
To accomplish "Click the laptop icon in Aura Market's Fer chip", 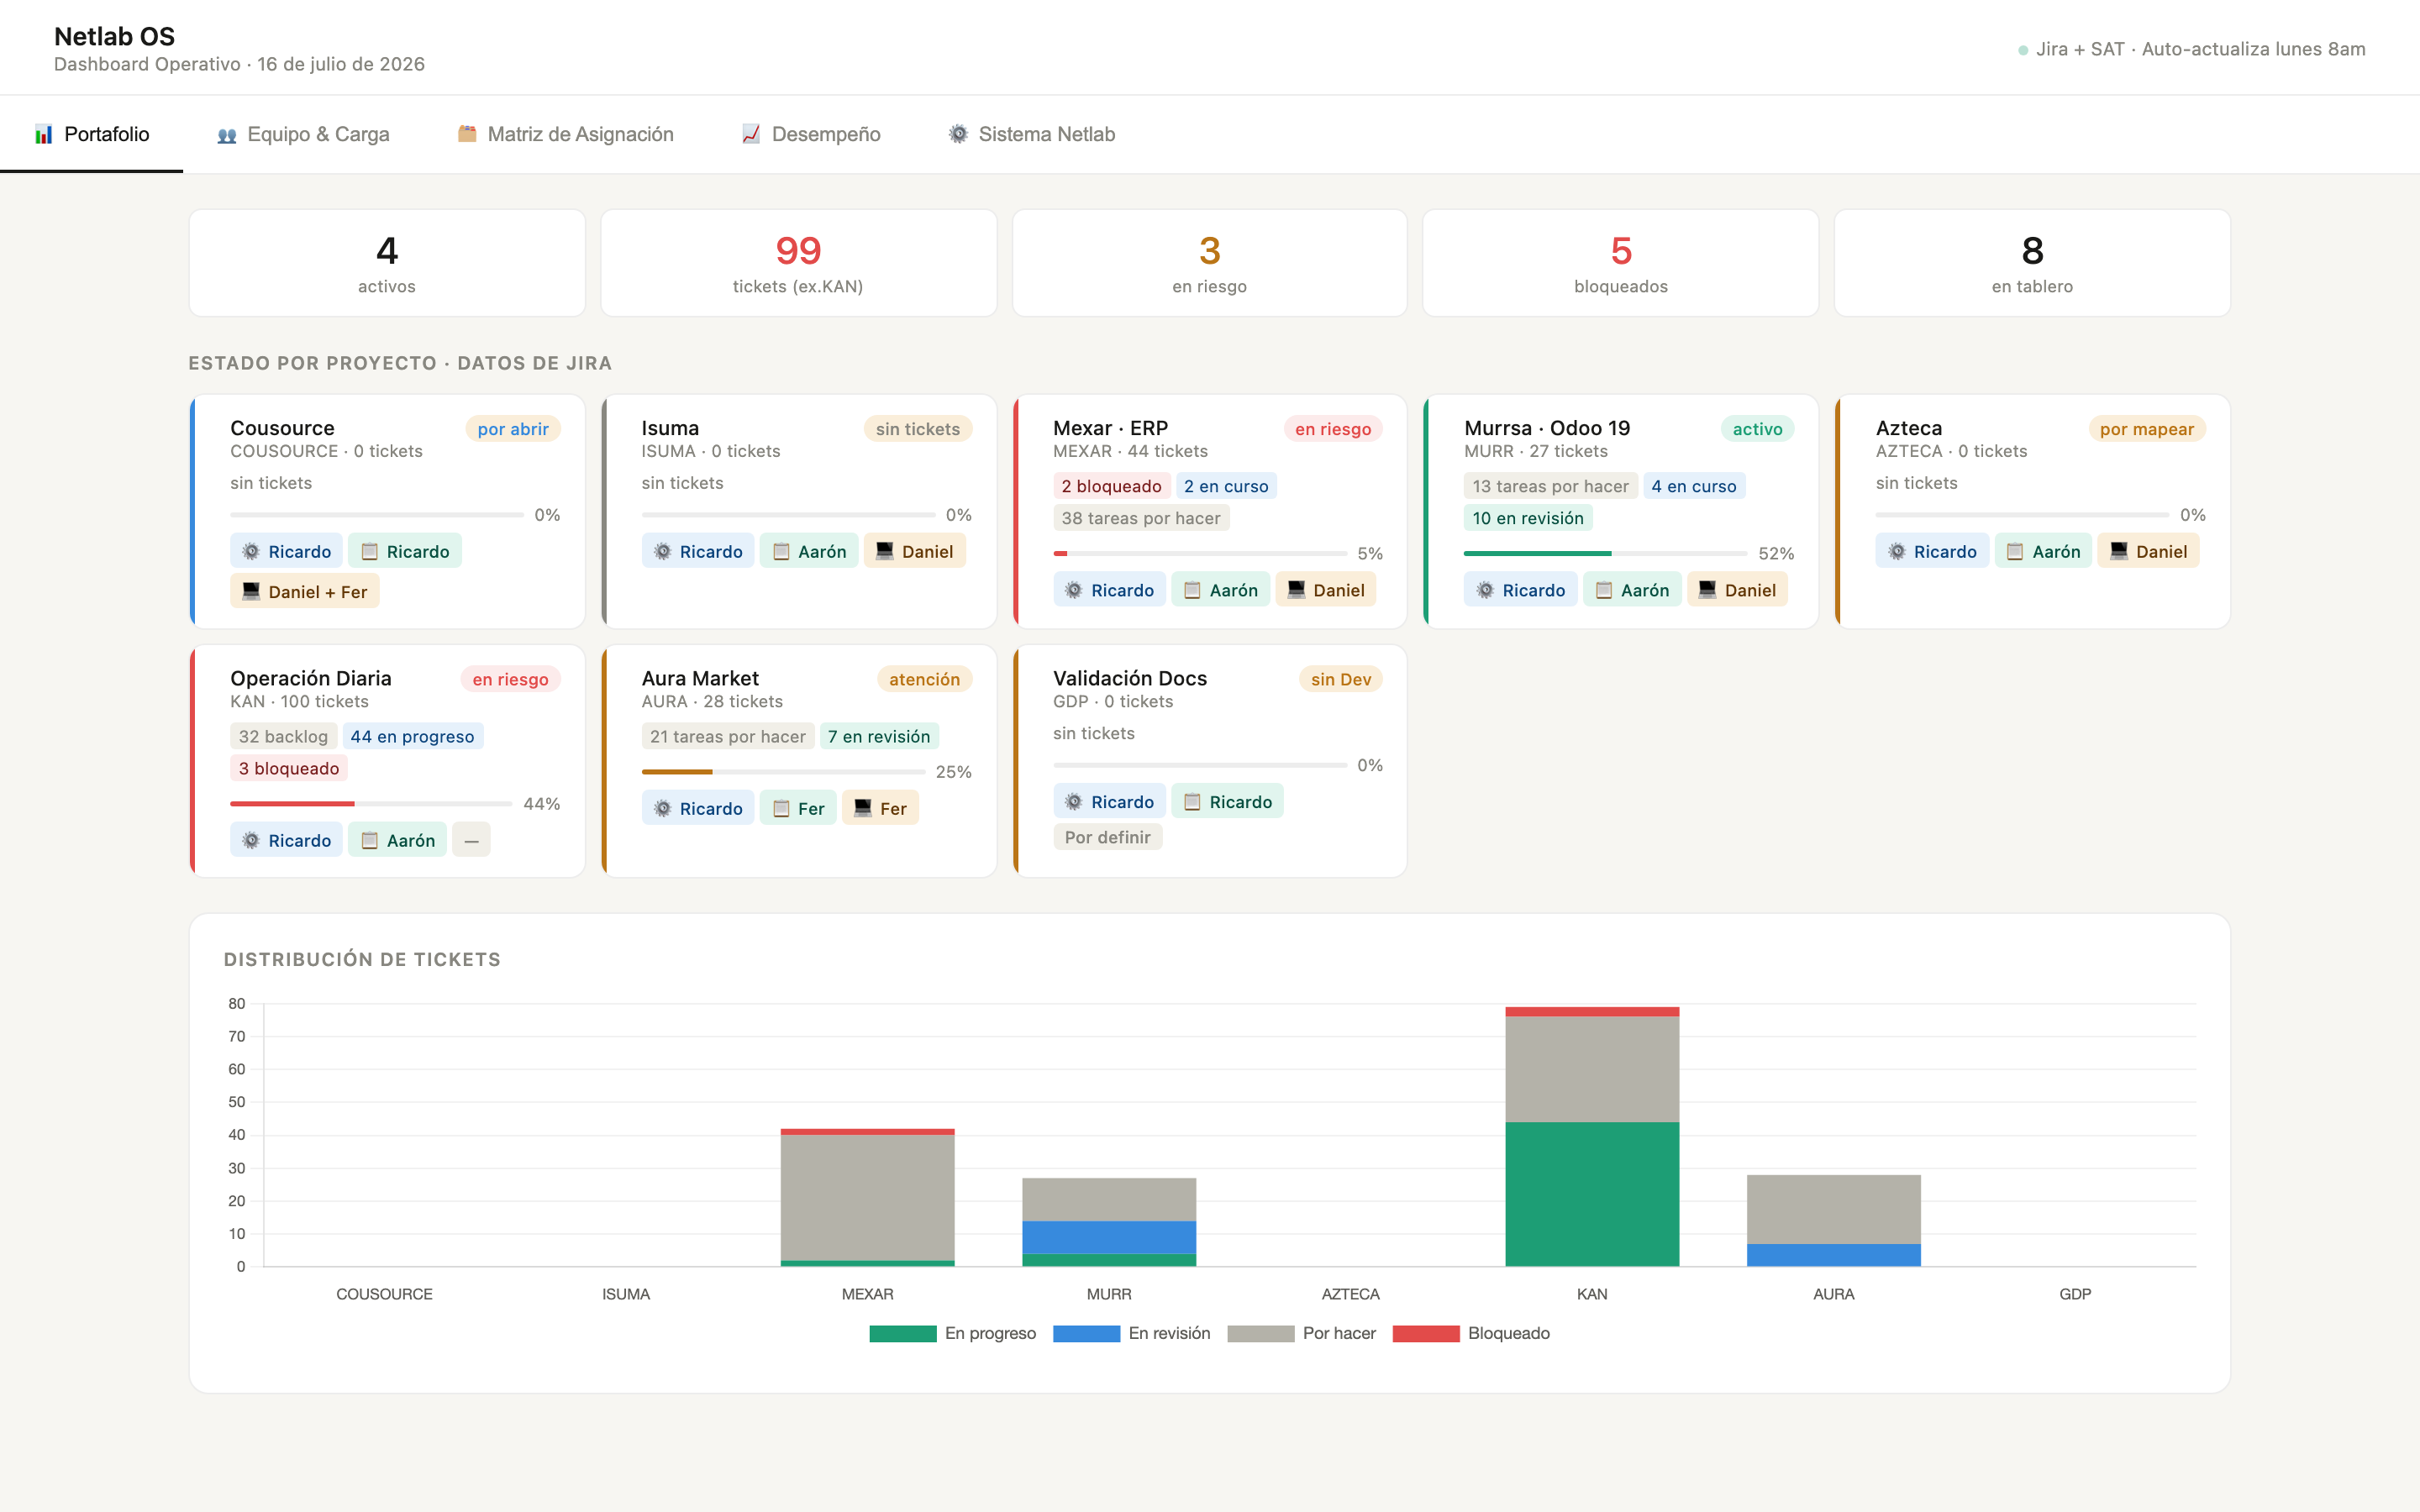I will (862, 808).
